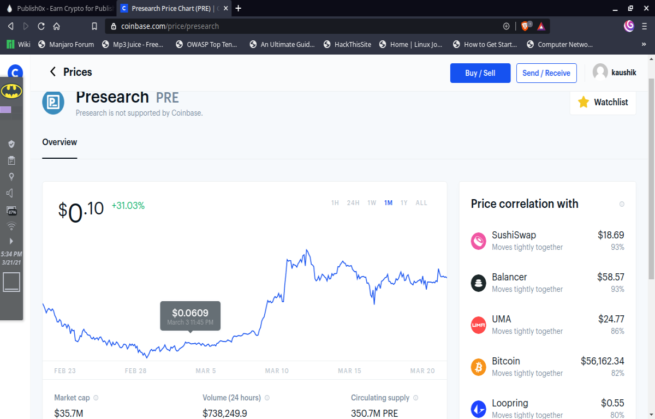The image size is (655, 419).
Task: Click the battery indicator in side panel
Action: click(11, 210)
